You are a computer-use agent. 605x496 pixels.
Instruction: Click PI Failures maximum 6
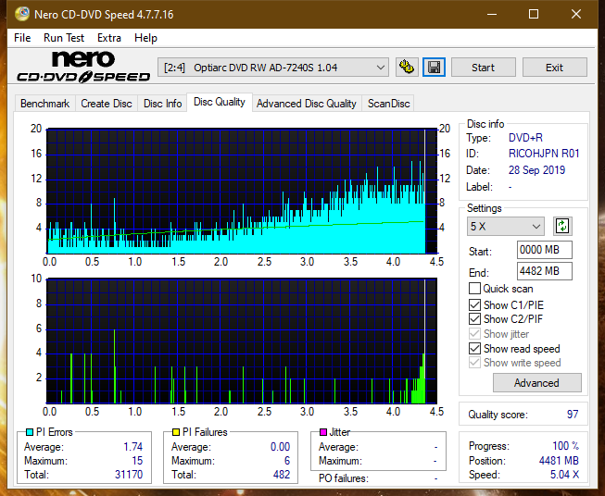287,461
